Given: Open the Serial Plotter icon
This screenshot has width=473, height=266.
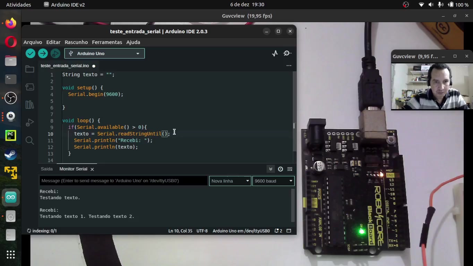Looking at the screenshot, I should pyautogui.click(x=275, y=53).
